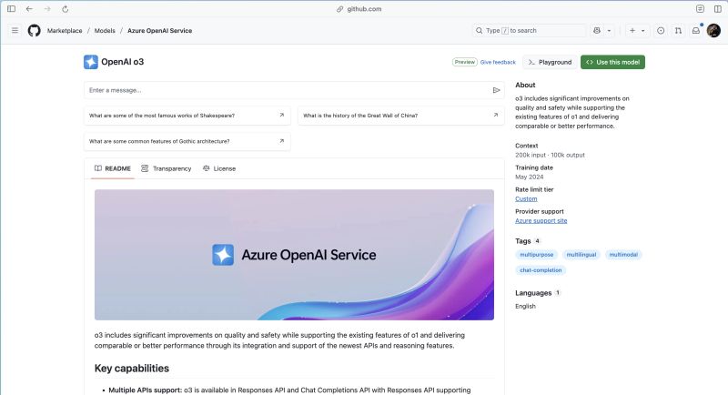Go to Models breadcrumb

pyautogui.click(x=105, y=31)
